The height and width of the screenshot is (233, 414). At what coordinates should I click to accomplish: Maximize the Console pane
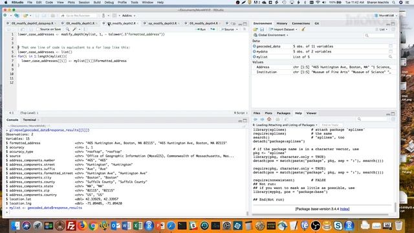245,120
